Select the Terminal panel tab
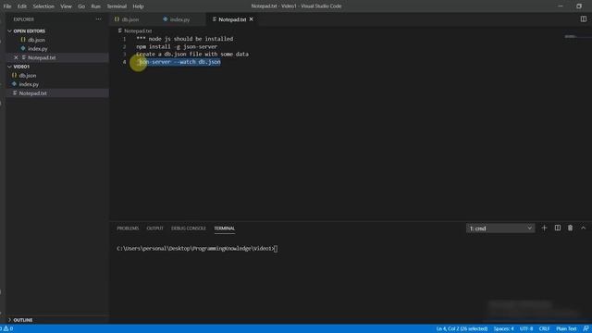The height and width of the screenshot is (333, 592). pos(224,228)
